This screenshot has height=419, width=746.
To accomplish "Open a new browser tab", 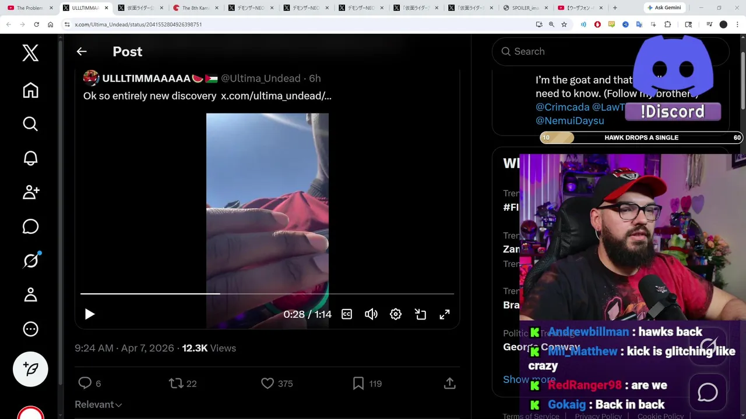I will [615, 8].
